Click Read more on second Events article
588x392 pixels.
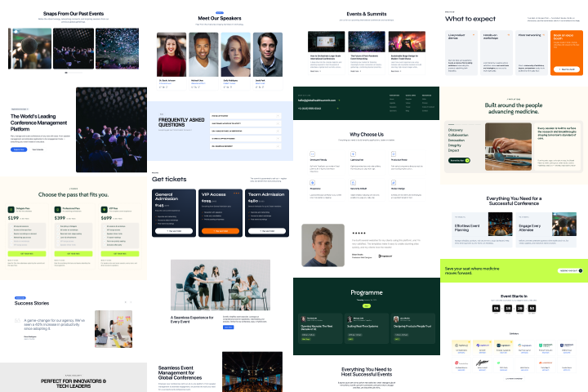coord(355,71)
